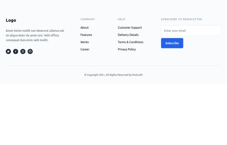Focus the Enter your email field
Viewport: 227px width, 145px height.
pyautogui.click(x=191, y=31)
